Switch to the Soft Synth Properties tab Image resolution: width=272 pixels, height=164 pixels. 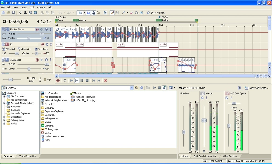coord(205,156)
